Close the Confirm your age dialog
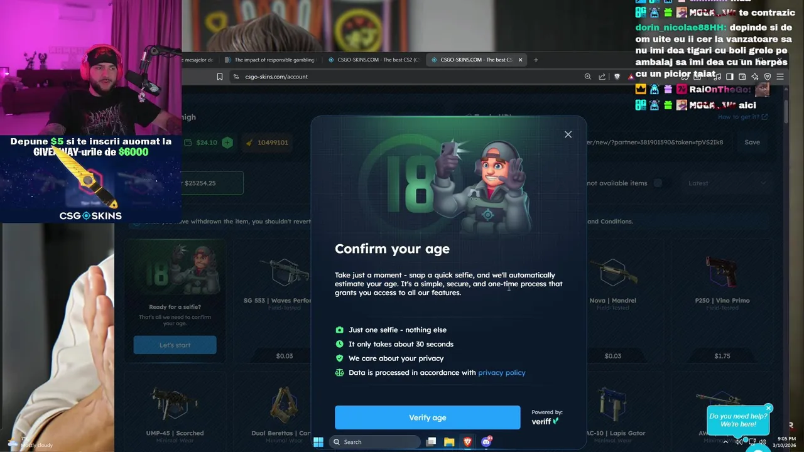804x452 pixels. pyautogui.click(x=568, y=134)
